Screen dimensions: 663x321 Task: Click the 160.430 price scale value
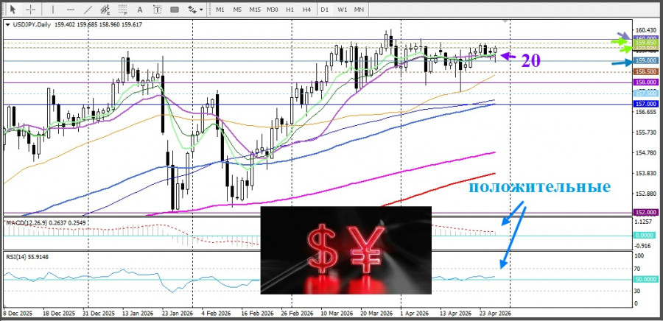pos(645,30)
